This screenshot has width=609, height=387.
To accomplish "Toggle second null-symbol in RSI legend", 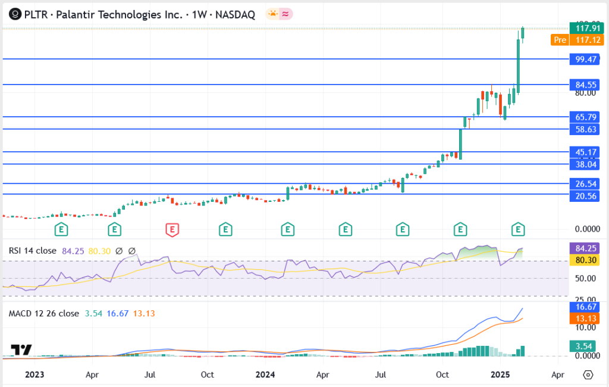I will [x=132, y=251].
